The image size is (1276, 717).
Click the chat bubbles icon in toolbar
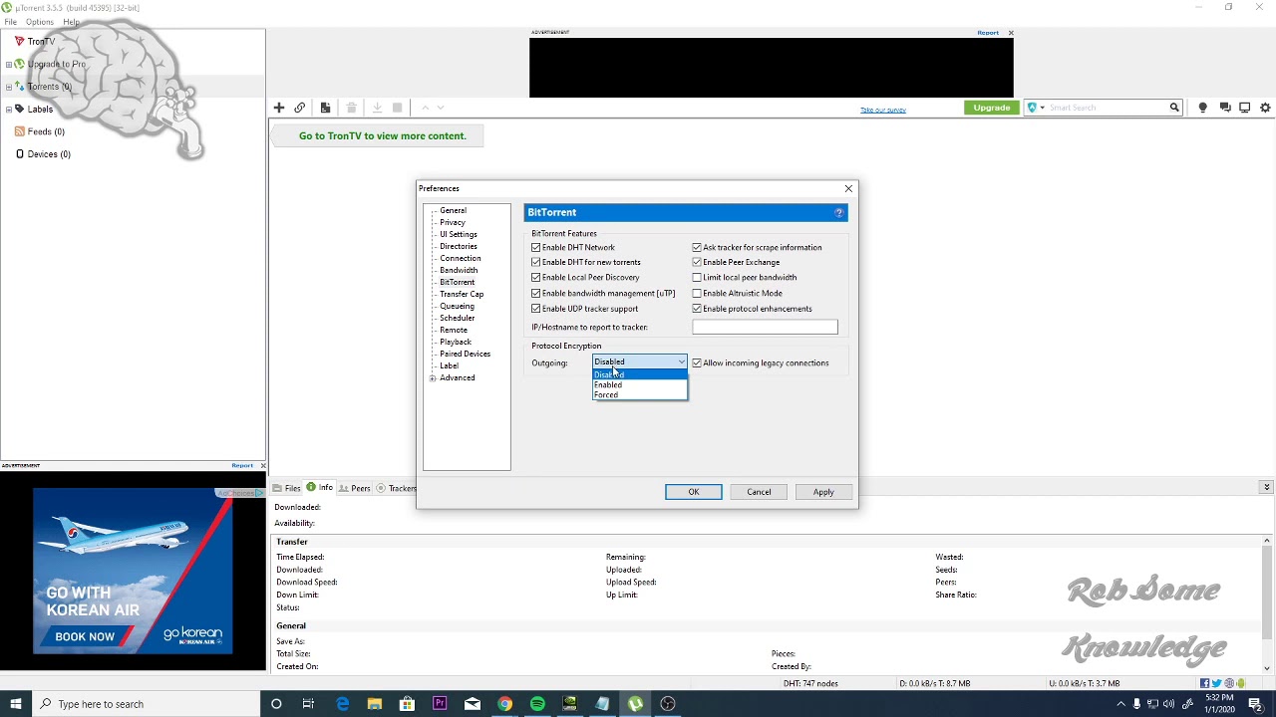coord(1225,108)
